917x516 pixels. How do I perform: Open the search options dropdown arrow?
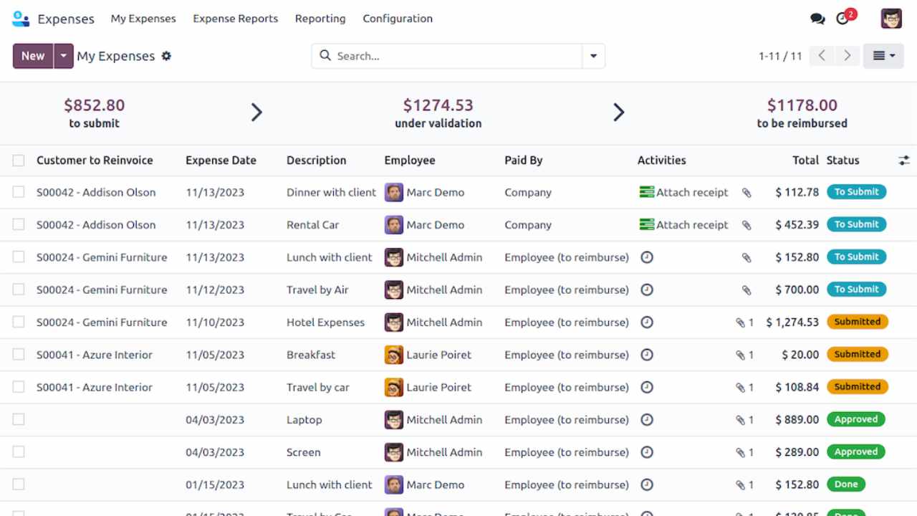[x=593, y=56]
